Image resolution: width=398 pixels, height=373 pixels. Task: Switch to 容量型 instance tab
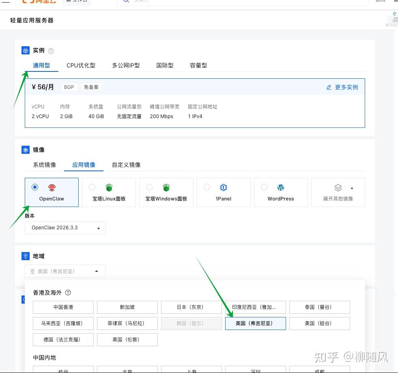click(198, 65)
